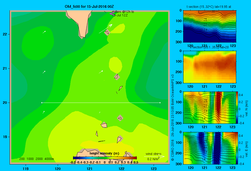
Task: Click the '0' tick on height anomaly colorbar
Action: (105, 162)
